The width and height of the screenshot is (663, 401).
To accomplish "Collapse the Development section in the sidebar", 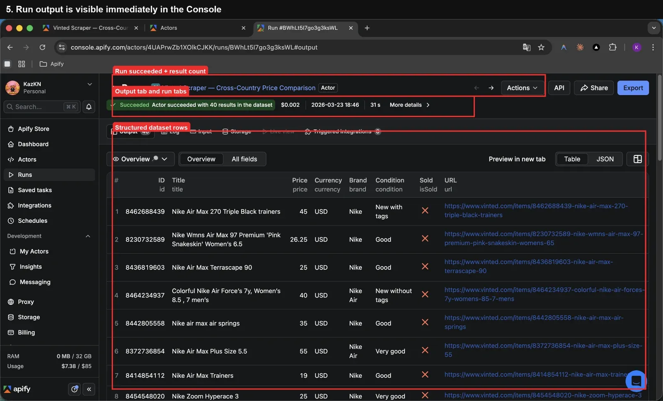I will [x=88, y=236].
